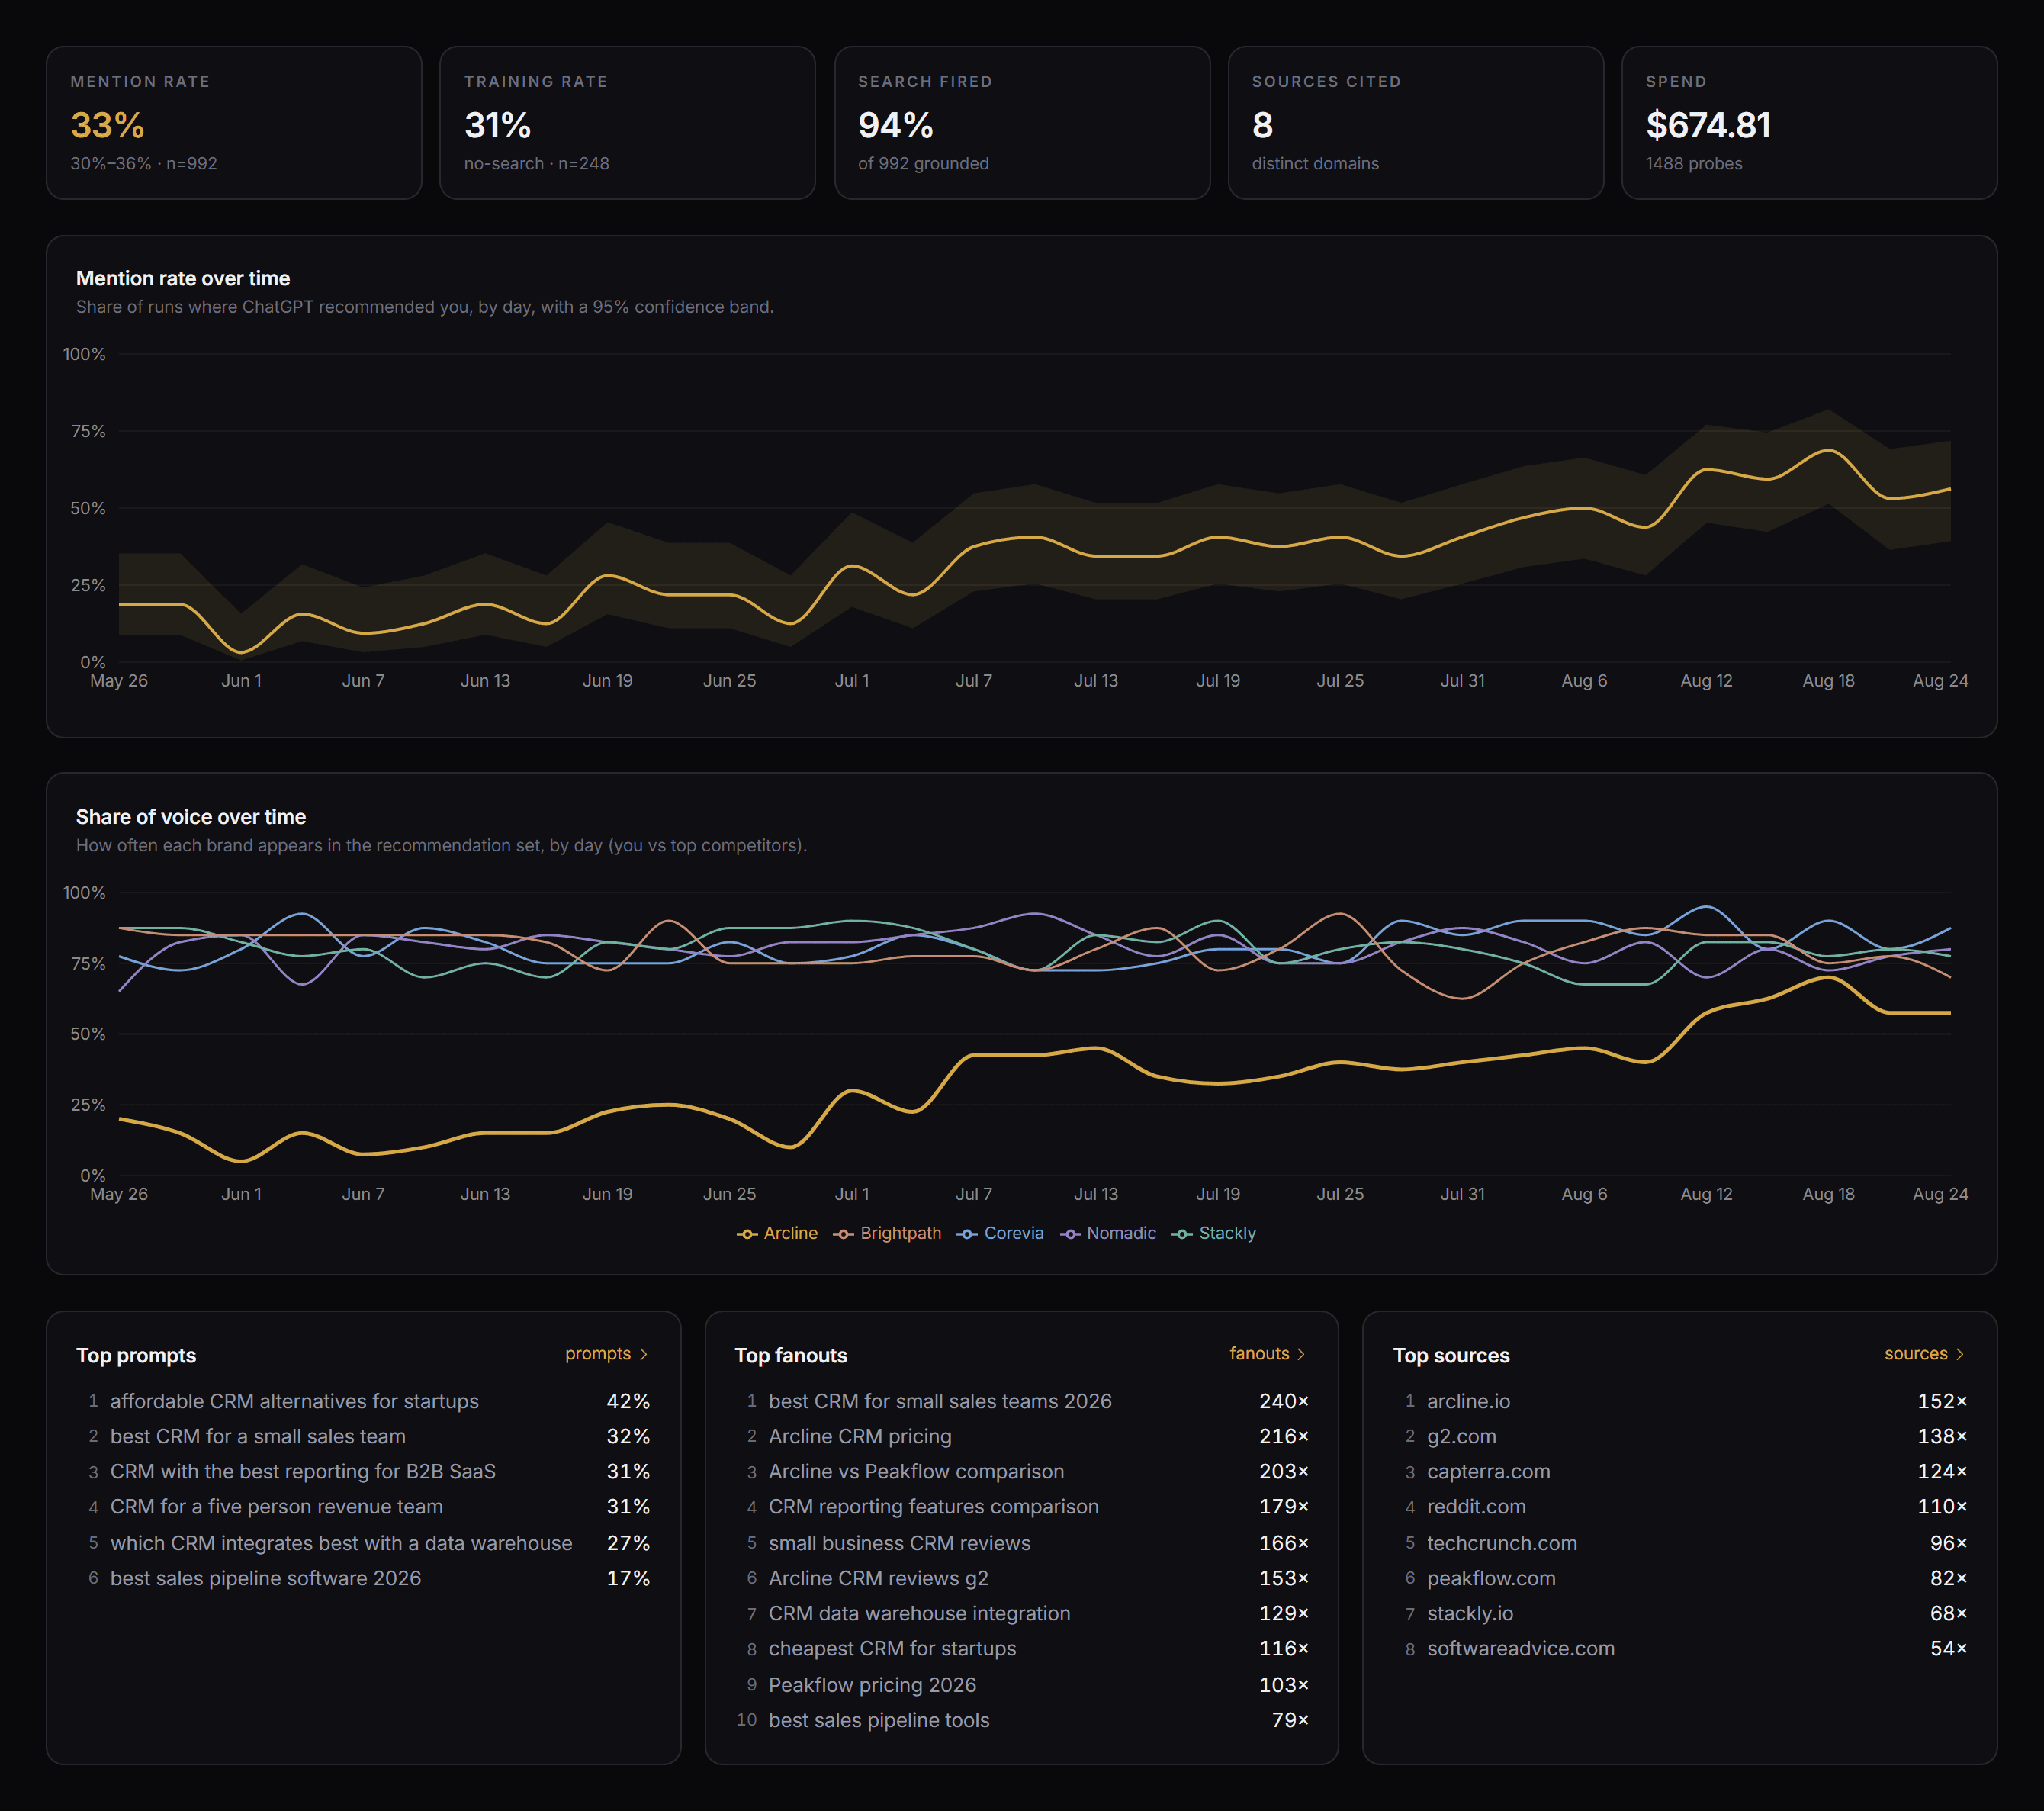2044x1811 pixels.
Task: Click 'best sales pipeline tools' fanout
Action: pyautogui.click(x=879, y=1720)
